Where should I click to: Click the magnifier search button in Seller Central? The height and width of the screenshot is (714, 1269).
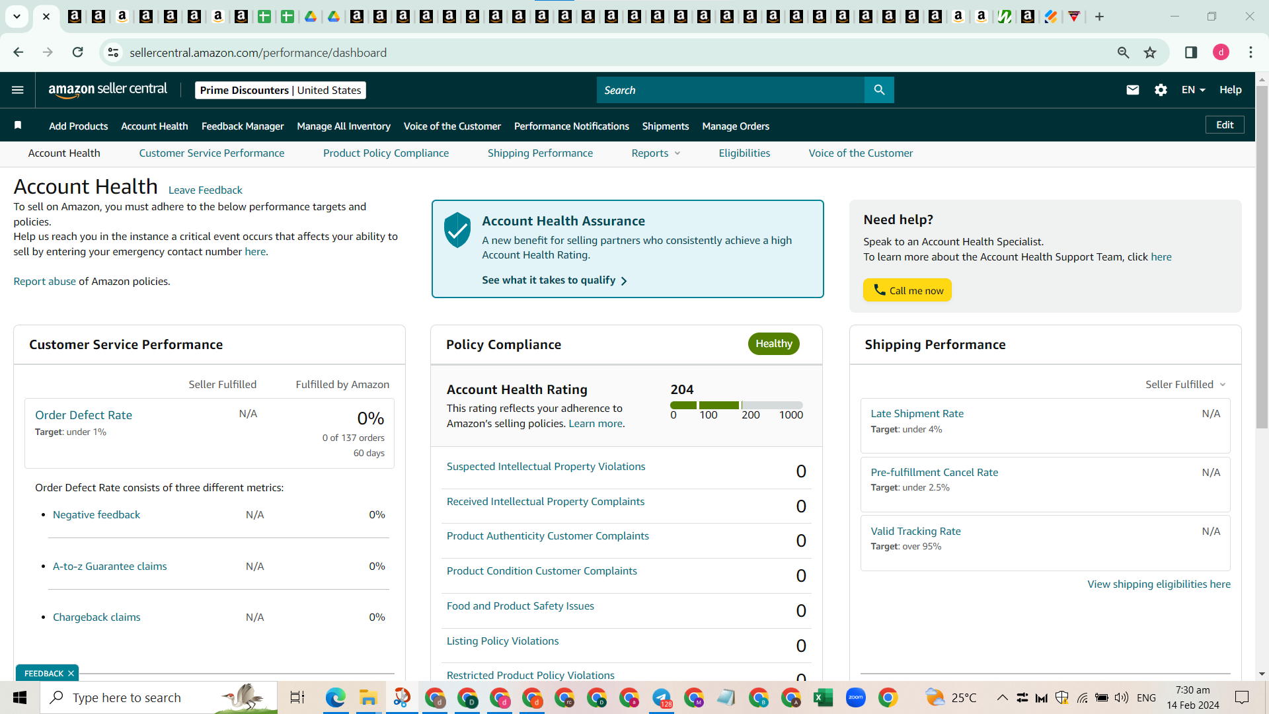(x=879, y=90)
